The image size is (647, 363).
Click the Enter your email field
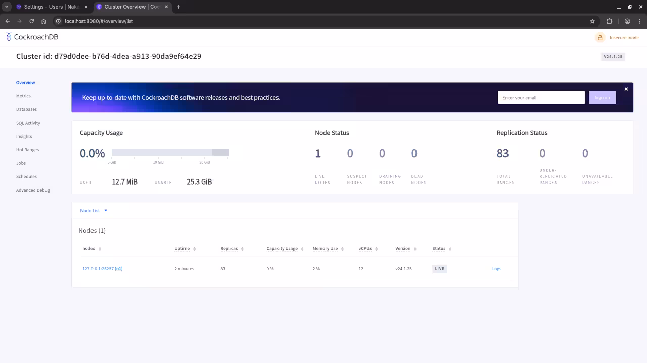(541, 97)
